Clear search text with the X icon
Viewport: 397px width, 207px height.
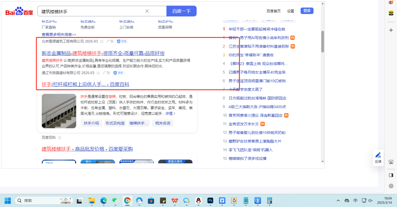(x=147, y=11)
